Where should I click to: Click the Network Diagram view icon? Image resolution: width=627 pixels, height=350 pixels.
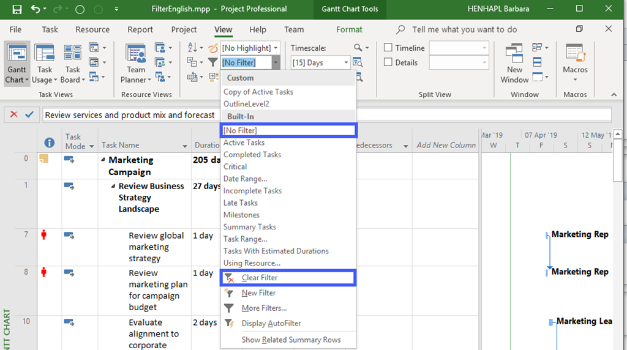[94, 48]
